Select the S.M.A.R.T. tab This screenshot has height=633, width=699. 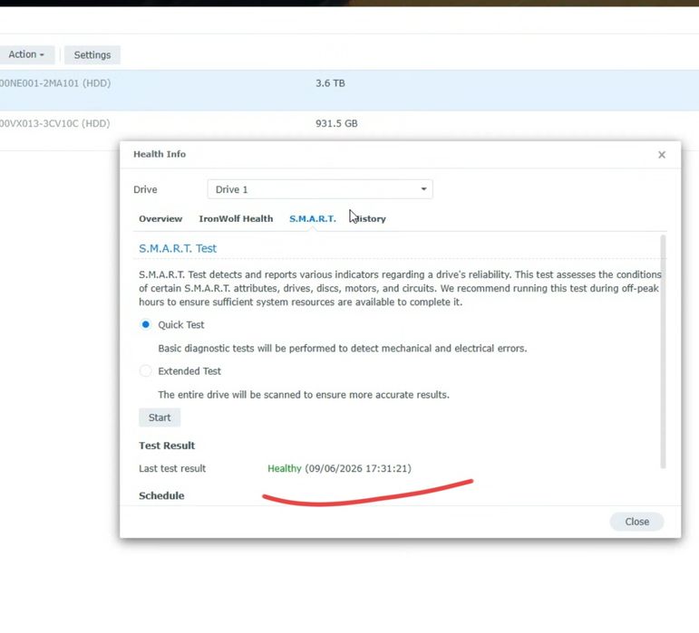[x=313, y=218]
